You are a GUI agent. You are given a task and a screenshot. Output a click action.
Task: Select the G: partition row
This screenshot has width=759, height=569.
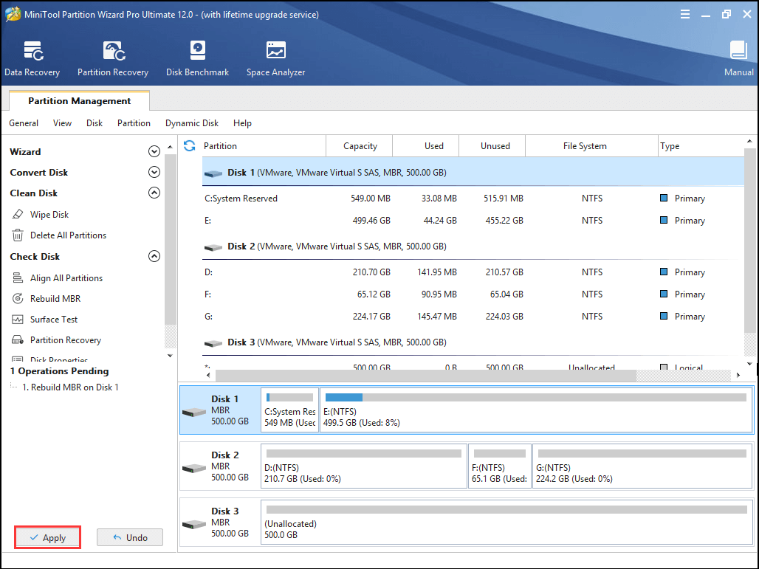pyautogui.click(x=473, y=317)
